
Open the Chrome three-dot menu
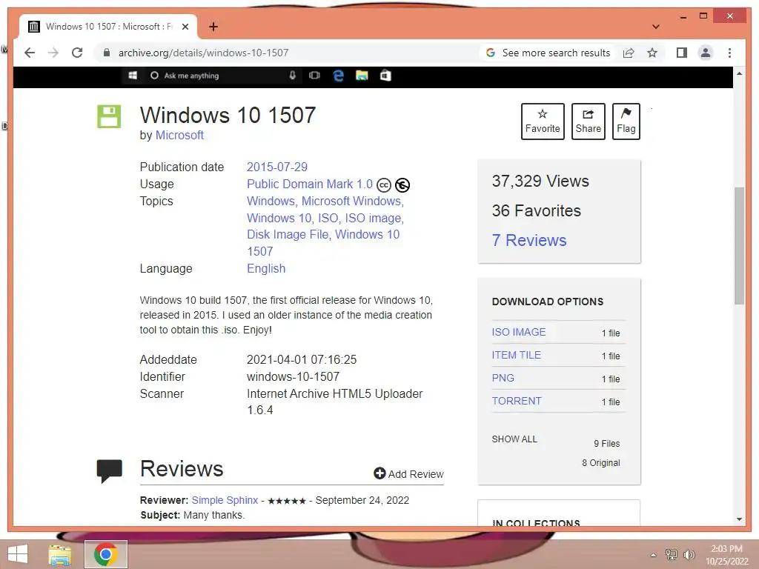729,53
